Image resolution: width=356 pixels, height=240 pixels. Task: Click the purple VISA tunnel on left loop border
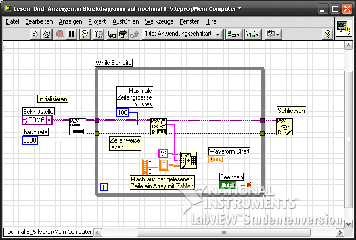click(x=97, y=120)
